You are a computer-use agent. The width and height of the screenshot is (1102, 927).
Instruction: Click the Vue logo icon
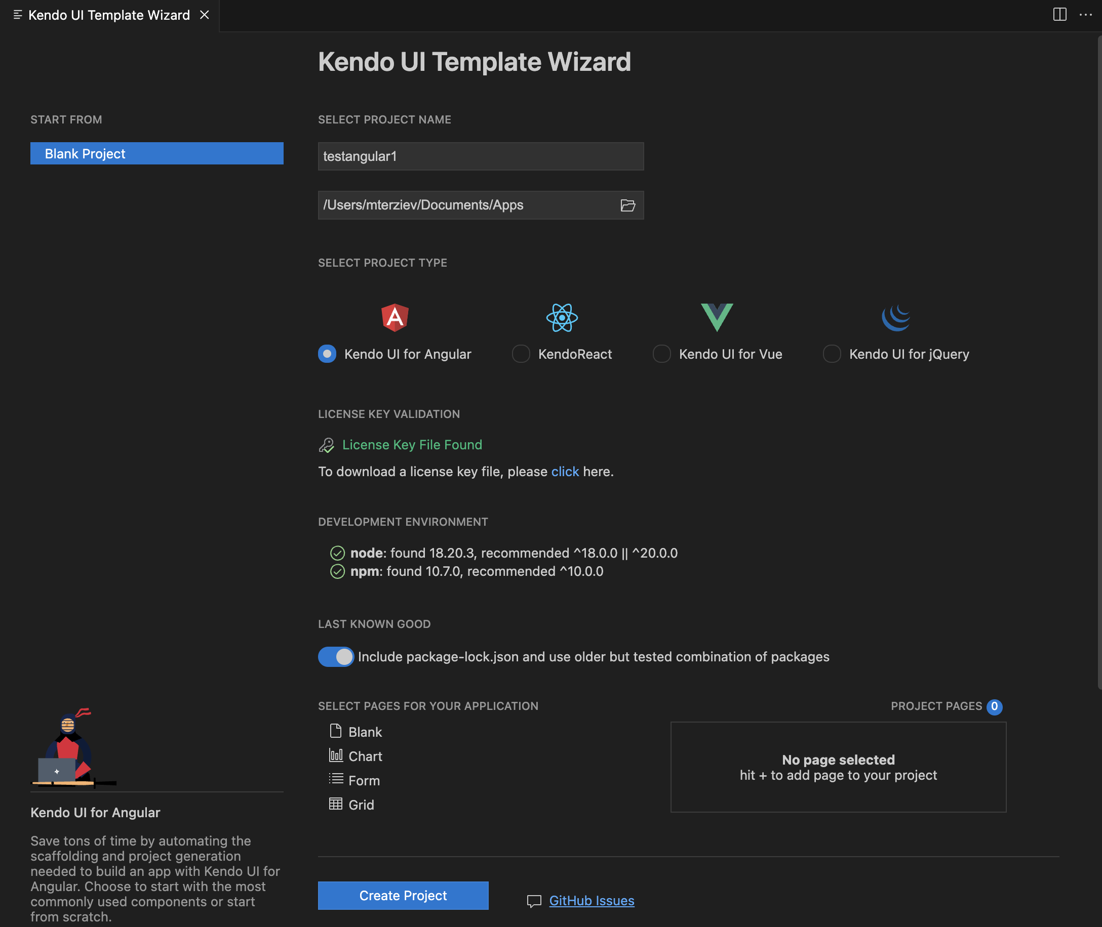716,317
